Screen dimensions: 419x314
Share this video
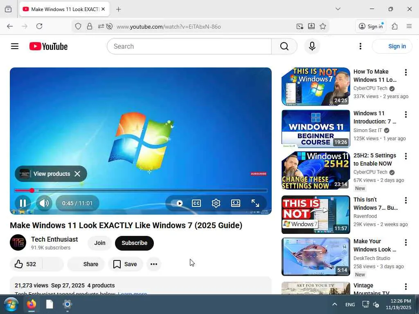[x=86, y=264]
